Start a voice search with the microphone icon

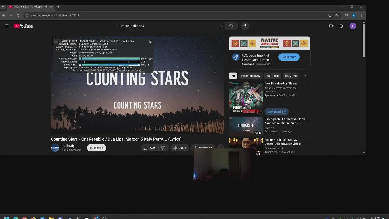245,26
